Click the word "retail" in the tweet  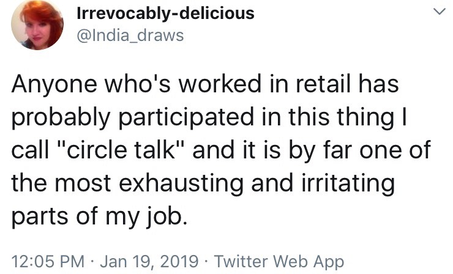[x=323, y=83]
